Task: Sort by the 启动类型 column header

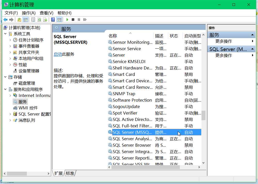Action: pyautogui.click(x=192, y=36)
